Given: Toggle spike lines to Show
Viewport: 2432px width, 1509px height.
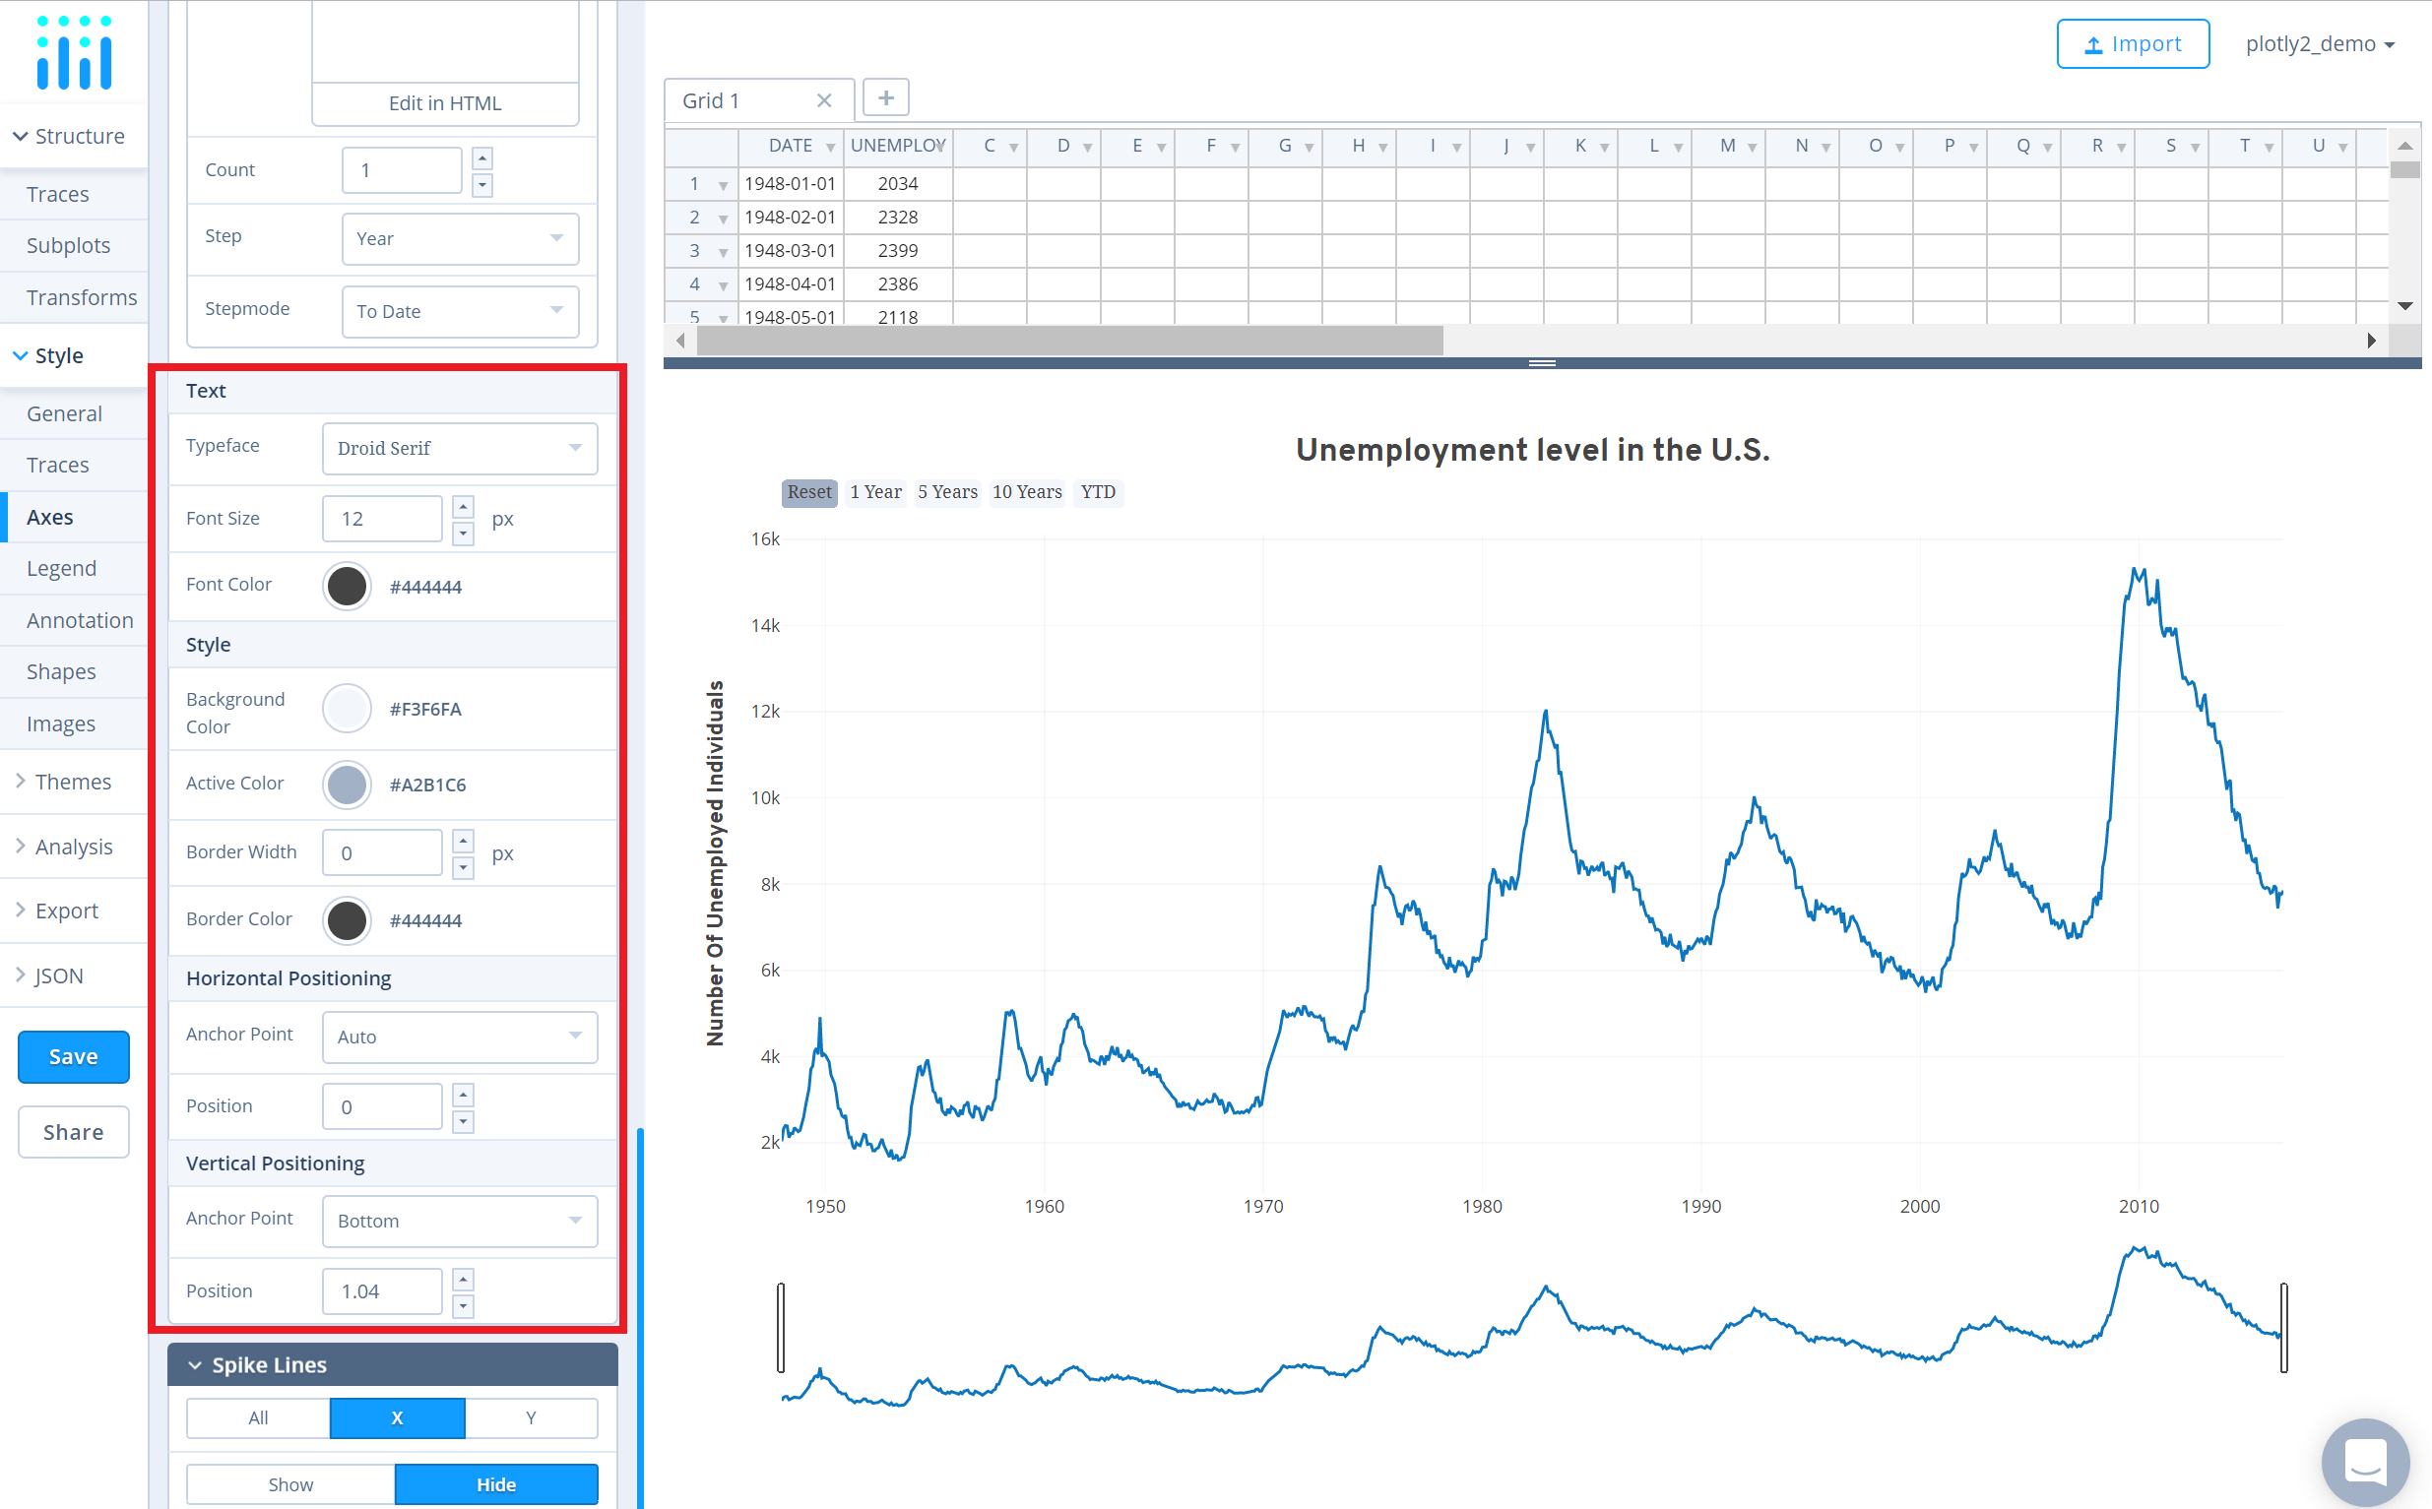Looking at the screenshot, I should [x=290, y=1484].
